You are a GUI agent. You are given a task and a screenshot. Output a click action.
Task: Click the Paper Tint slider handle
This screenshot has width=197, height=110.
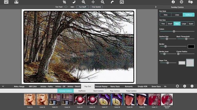[167, 63]
